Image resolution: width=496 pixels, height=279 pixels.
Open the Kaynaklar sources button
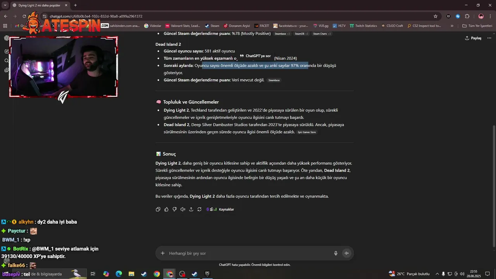click(x=220, y=209)
